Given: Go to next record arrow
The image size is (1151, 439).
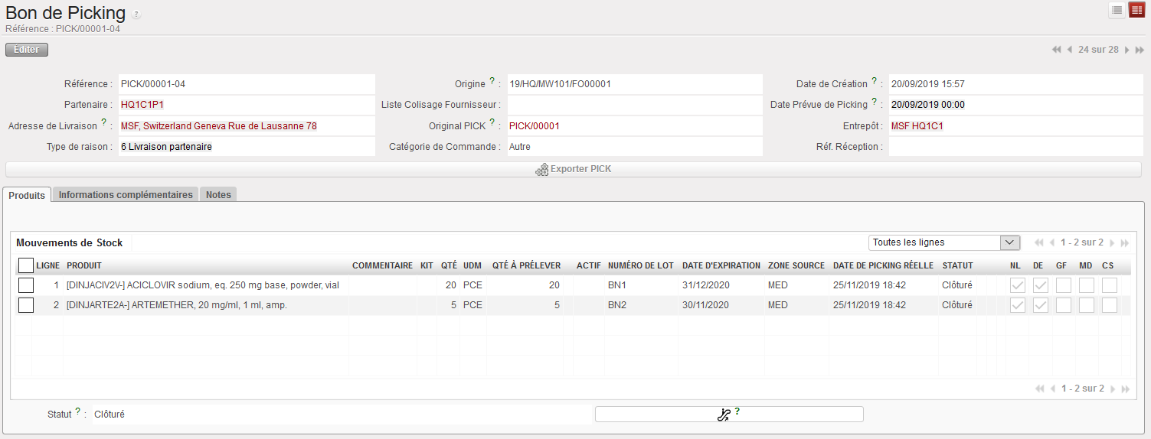Looking at the screenshot, I should coord(1126,50).
